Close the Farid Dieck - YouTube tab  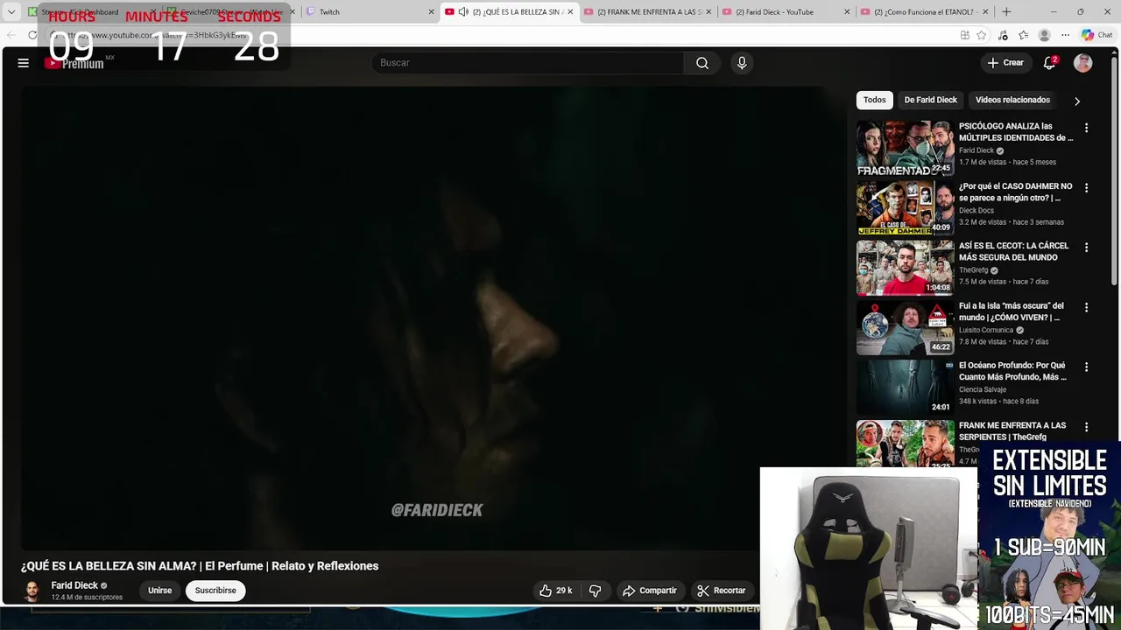click(847, 11)
